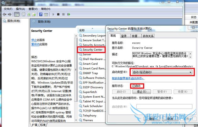Focus the 启动参数 input field
The width and height of the screenshot is (198, 127).
[164, 106]
